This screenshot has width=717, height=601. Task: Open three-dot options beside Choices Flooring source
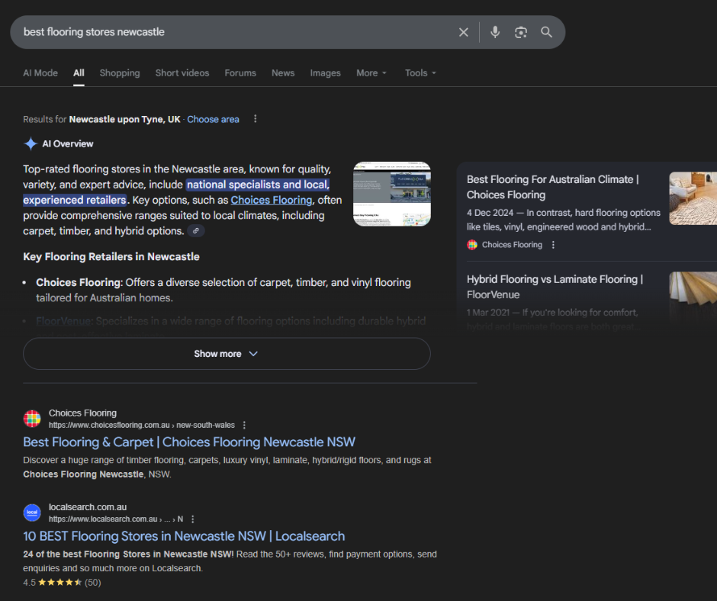[x=554, y=245]
